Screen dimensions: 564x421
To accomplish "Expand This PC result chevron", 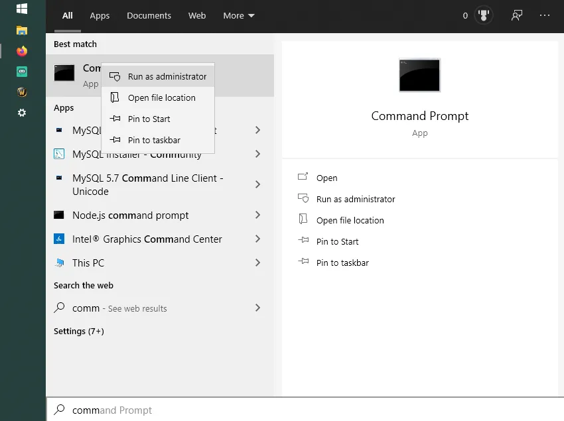I will point(257,263).
